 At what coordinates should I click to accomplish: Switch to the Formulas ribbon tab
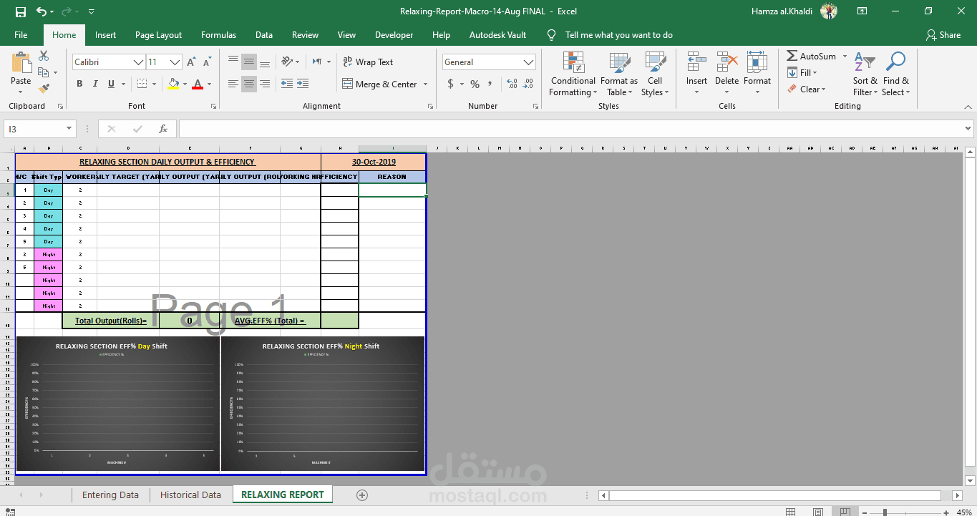click(218, 34)
